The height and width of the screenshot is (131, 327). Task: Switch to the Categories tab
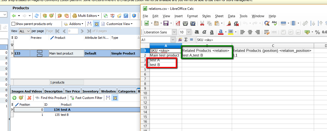click(127, 91)
